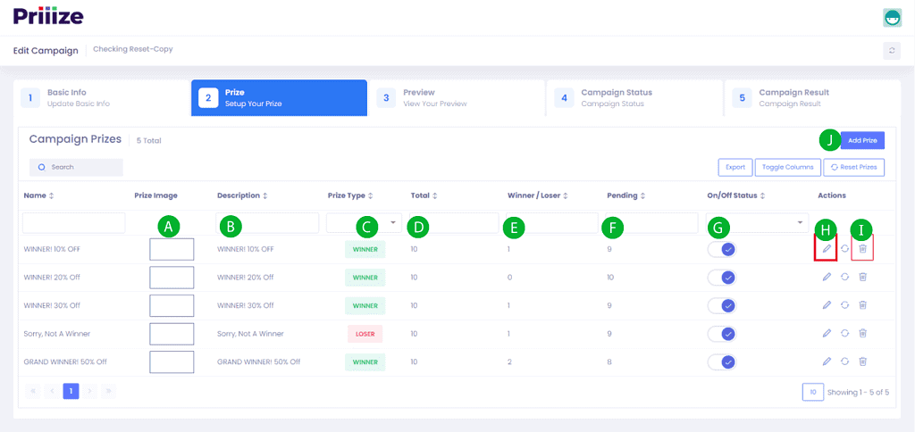Toggle status of Sorry, Not A Winner prize
The image size is (915, 432).
722,334
